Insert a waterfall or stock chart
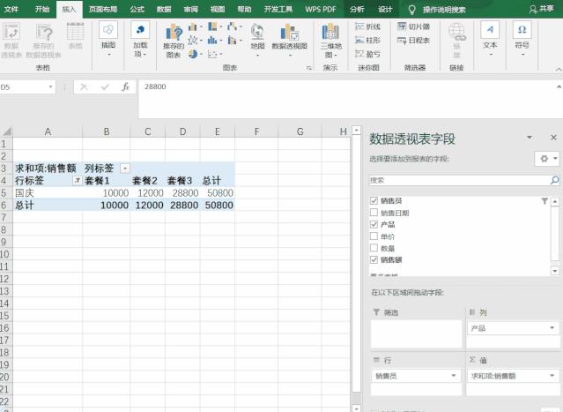Viewport: 563px width, 412px height. (234, 26)
